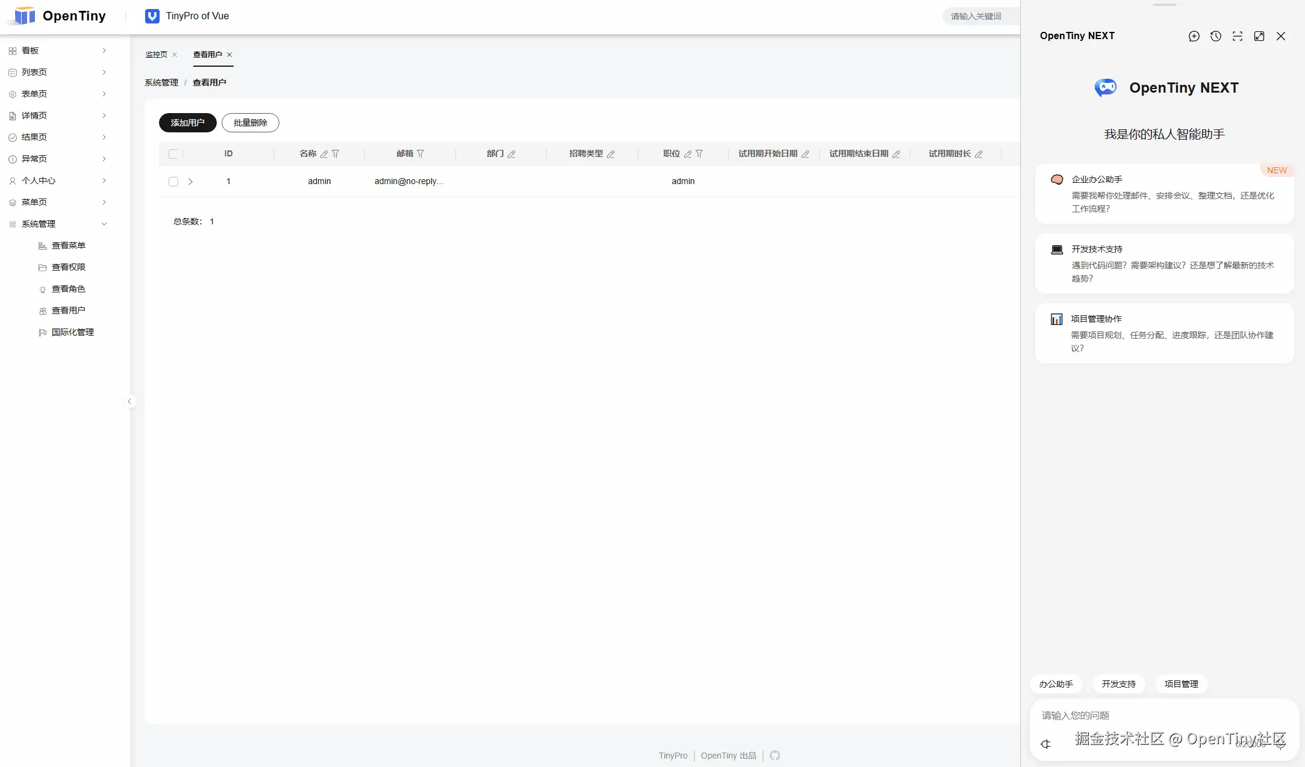The height and width of the screenshot is (767, 1305).
Task: Tick the checkbox for admin row
Action: pyautogui.click(x=173, y=182)
